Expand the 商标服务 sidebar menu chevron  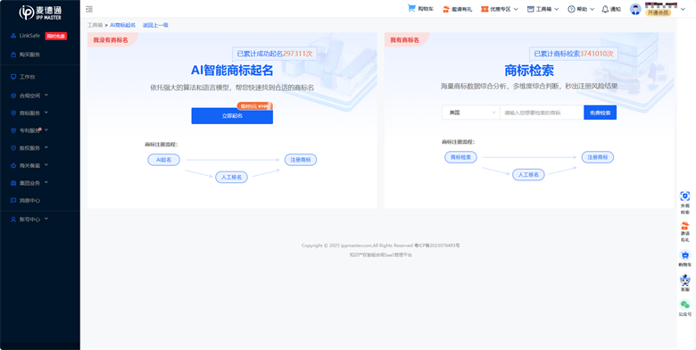[x=46, y=112]
